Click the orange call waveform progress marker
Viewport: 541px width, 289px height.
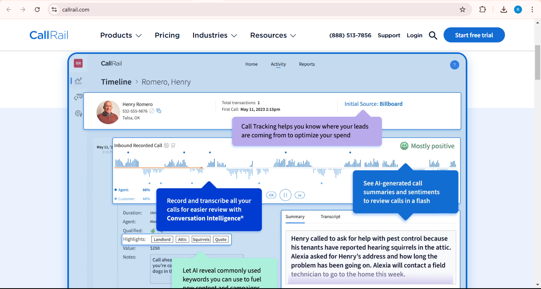(x=202, y=168)
